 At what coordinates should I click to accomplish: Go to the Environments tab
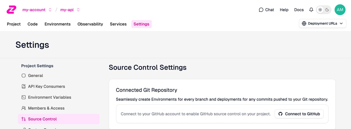58,24
